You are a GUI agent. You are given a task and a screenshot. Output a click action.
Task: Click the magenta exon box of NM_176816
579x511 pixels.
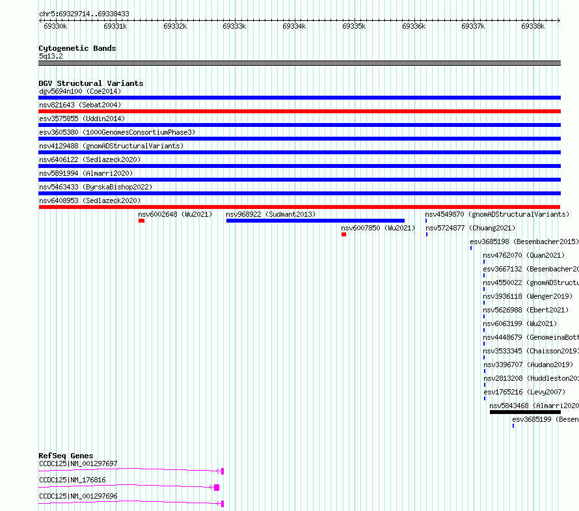click(217, 488)
